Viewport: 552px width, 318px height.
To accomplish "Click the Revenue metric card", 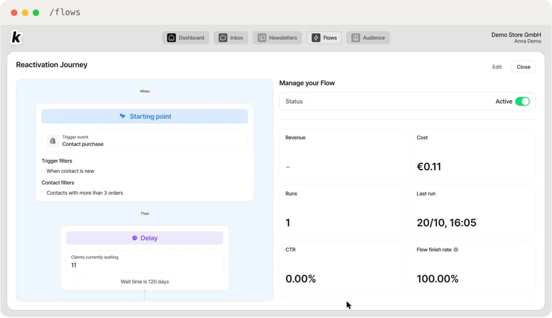I will (342, 153).
